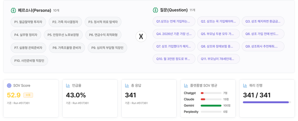Click the chart icon beside 쿼리 진행
This screenshot has height=121, width=298.
coord(245,86)
